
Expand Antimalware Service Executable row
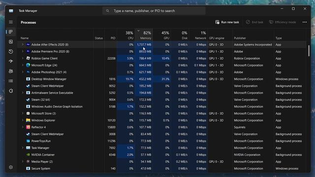pyautogui.click(x=23, y=93)
